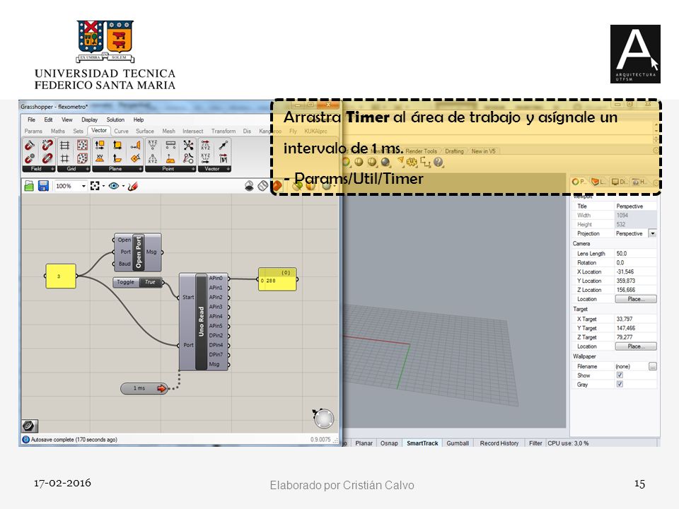Expand the Grid group panel
The width and height of the screenshot is (679, 509).
[88, 169]
